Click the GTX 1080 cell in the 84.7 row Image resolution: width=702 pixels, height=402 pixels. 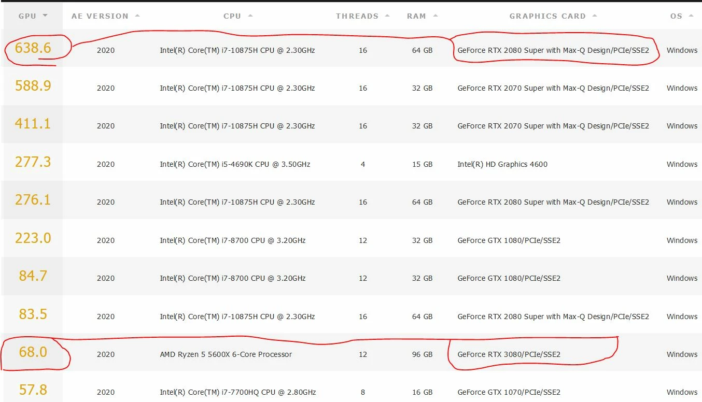point(509,278)
